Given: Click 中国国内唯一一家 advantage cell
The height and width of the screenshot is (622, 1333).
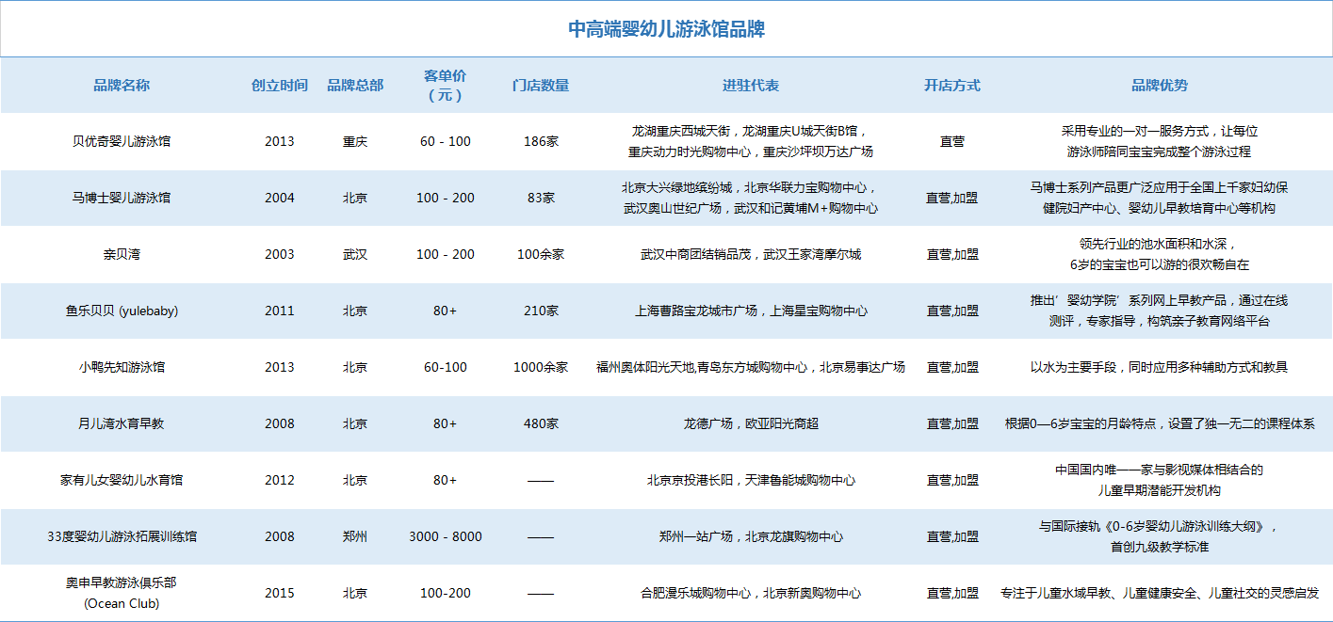Looking at the screenshot, I should click(1160, 481).
